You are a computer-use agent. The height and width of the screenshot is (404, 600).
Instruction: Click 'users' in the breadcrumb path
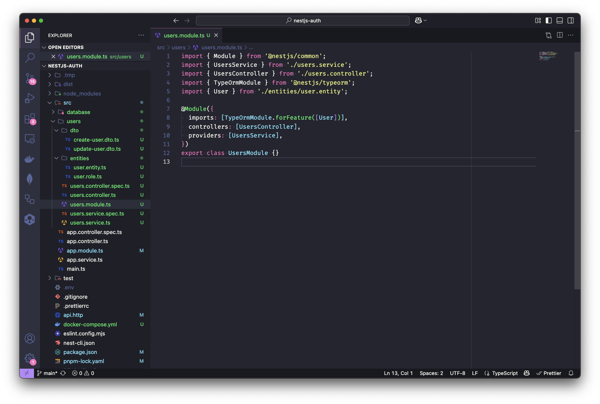tap(179, 48)
